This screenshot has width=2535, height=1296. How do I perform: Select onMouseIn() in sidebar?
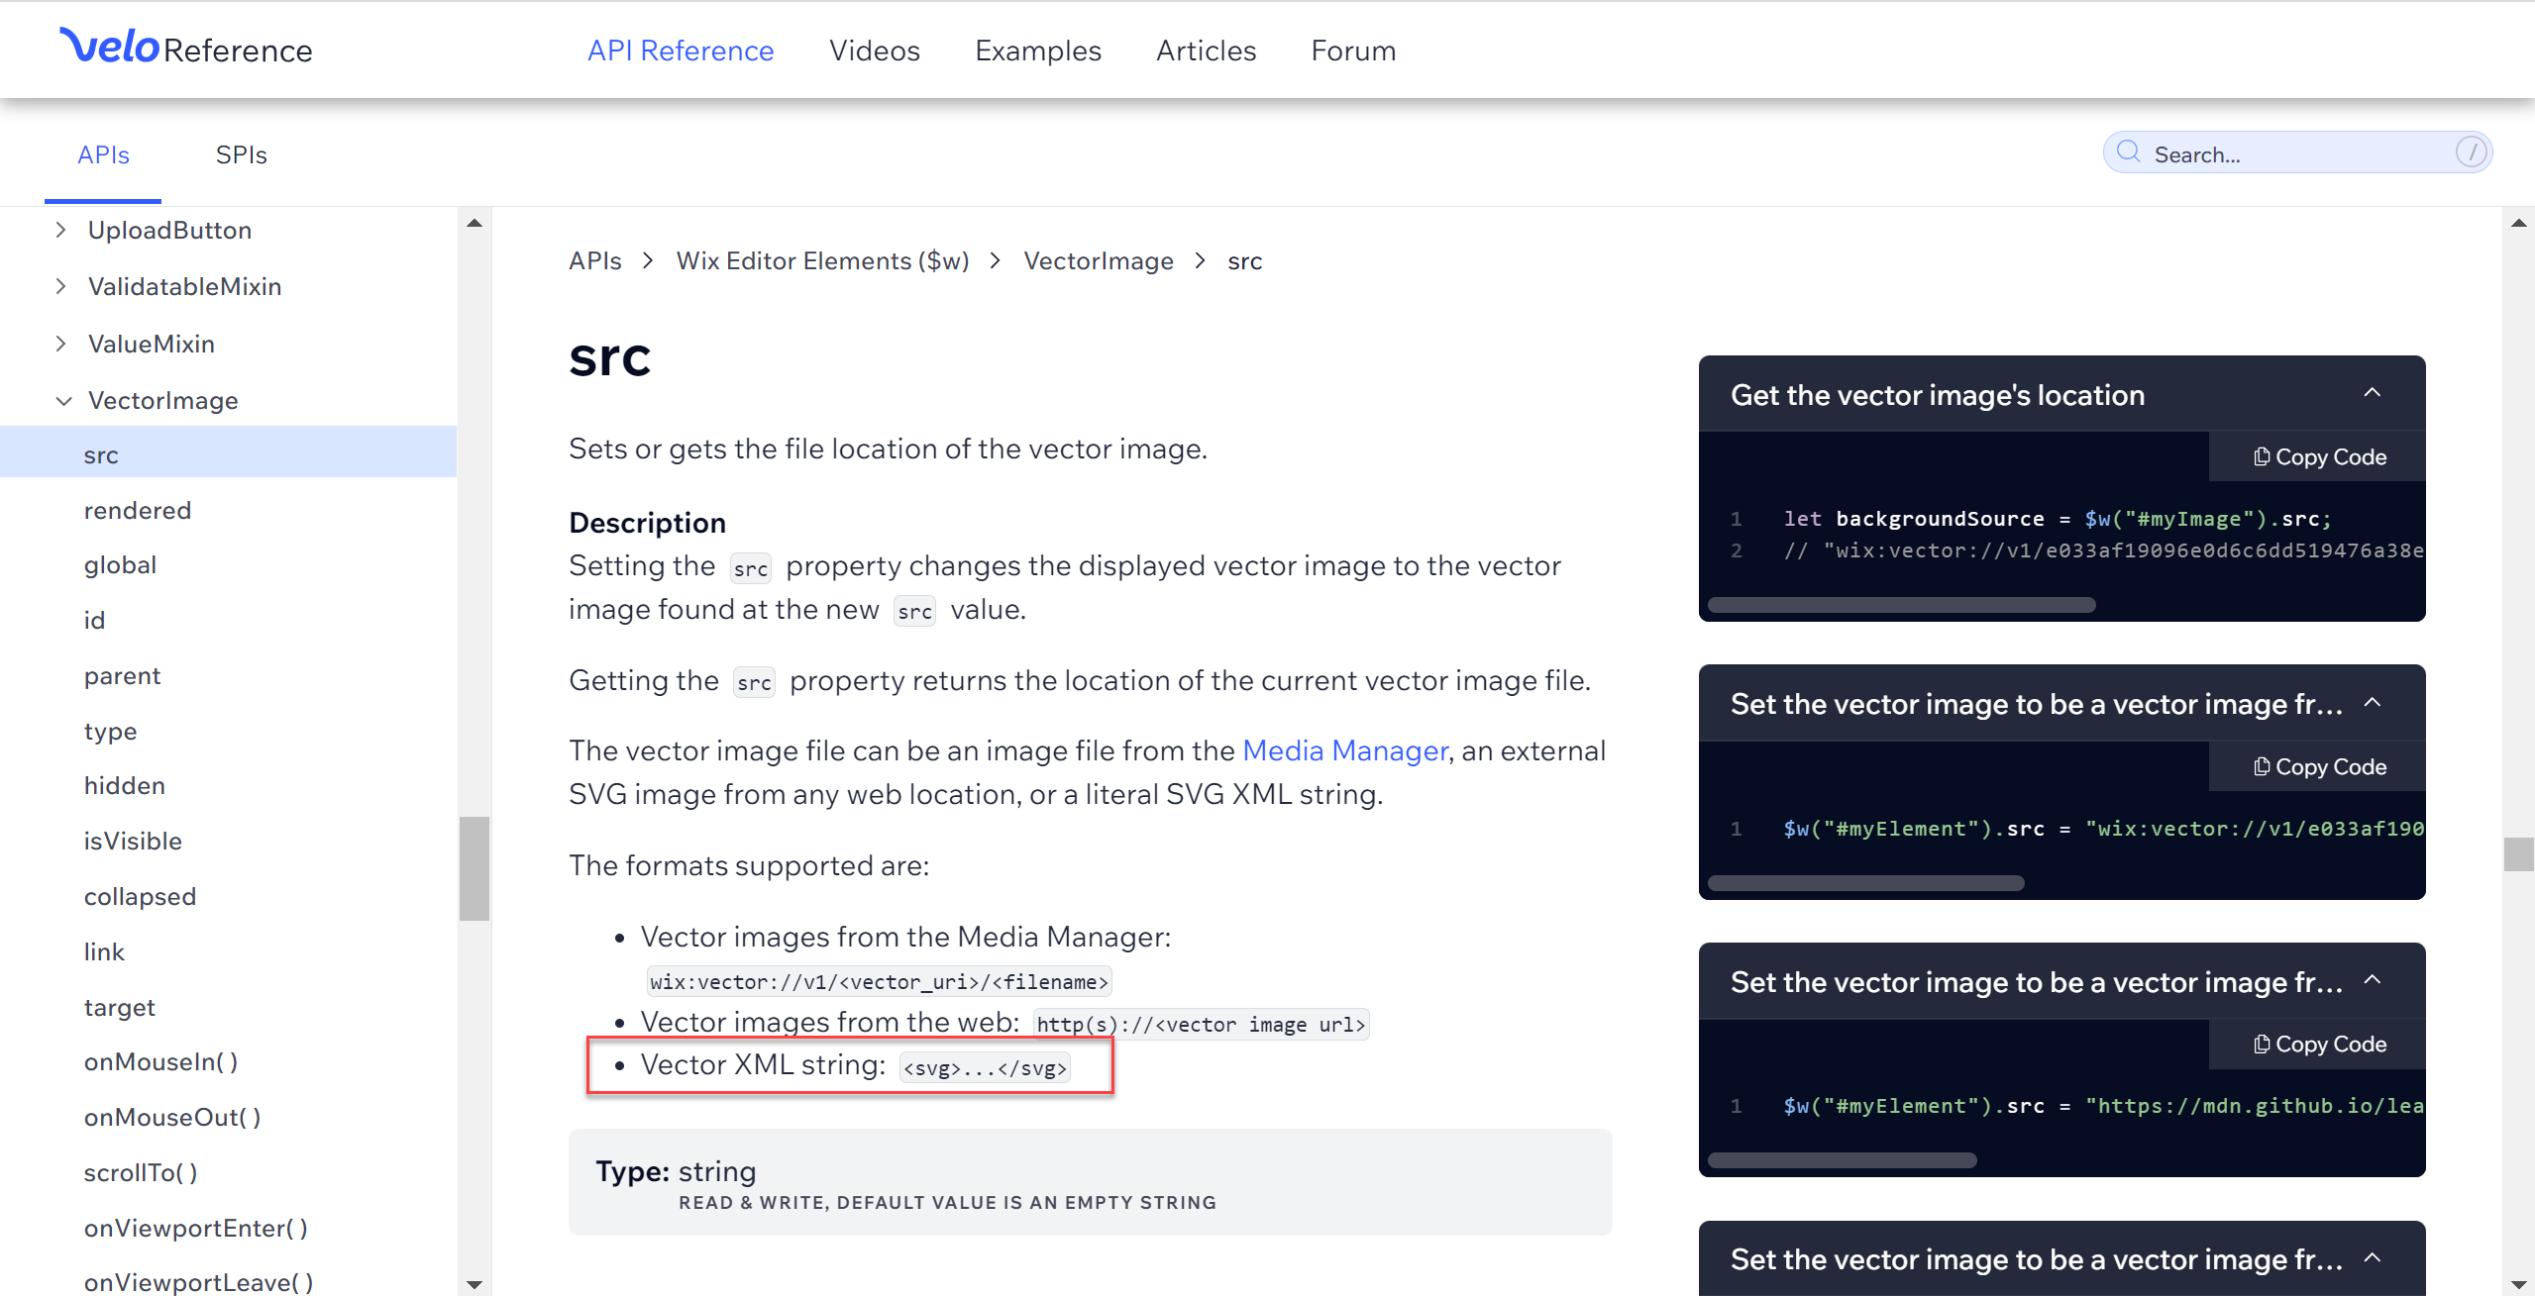click(x=160, y=1062)
